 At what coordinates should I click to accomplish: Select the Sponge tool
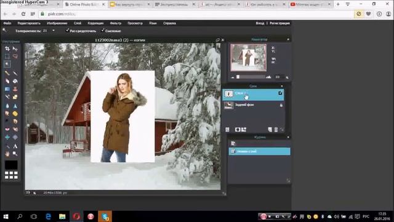[x=15, y=113]
